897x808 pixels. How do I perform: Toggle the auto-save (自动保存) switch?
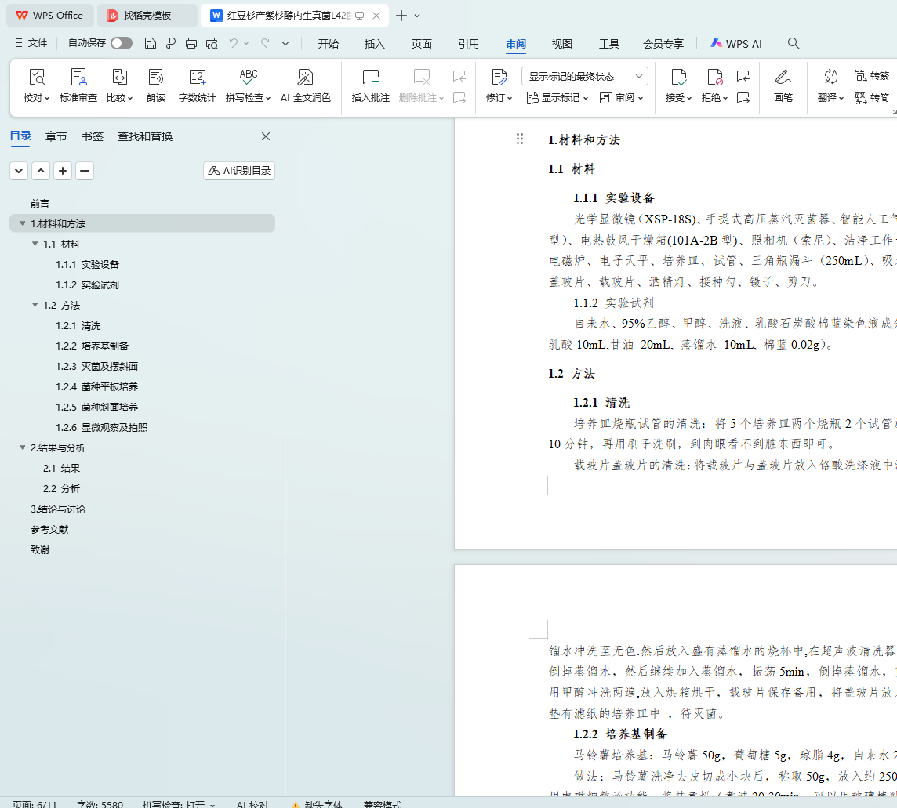121,44
